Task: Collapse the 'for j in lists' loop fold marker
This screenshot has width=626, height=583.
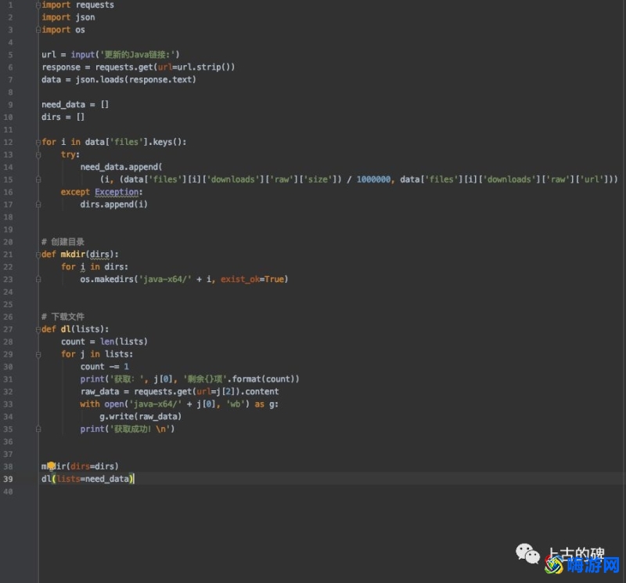Action: 38,354
